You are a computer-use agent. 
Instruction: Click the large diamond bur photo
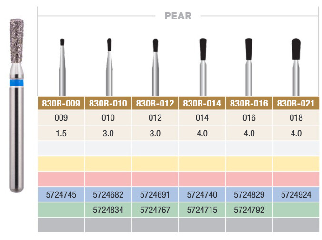coord(17,106)
